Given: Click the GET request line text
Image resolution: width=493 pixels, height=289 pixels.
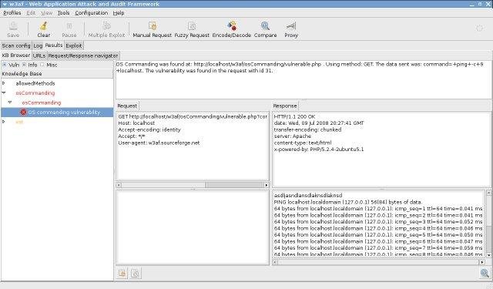Looking at the screenshot, I should click(x=193, y=116).
